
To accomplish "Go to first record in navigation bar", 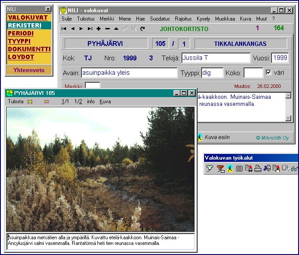I will pyautogui.click(x=64, y=29).
